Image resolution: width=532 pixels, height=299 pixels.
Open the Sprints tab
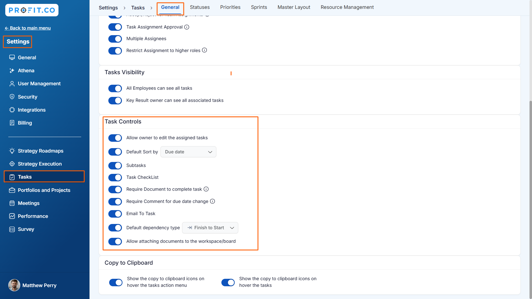(259, 7)
